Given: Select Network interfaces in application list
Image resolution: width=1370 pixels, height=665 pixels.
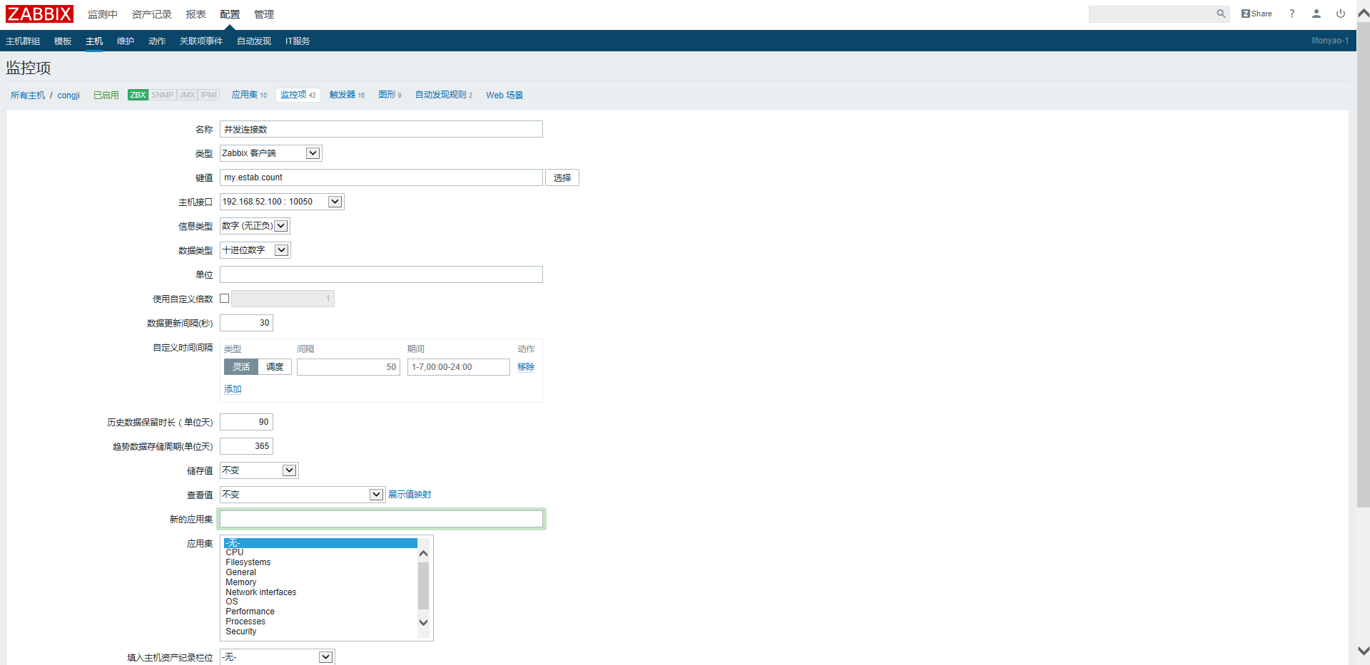Looking at the screenshot, I should coord(320,592).
